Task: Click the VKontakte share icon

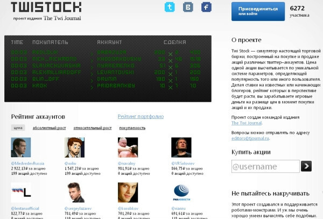Action: click(188, 8)
